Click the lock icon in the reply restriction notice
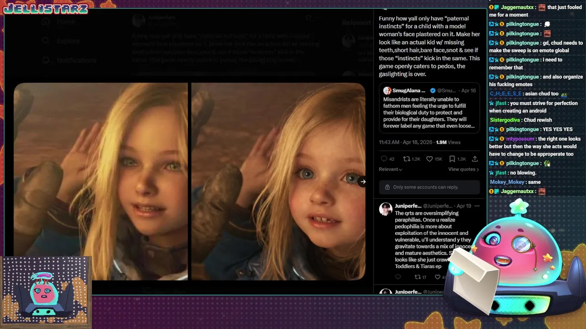Viewport: 586px width, 329px height. pos(387,187)
